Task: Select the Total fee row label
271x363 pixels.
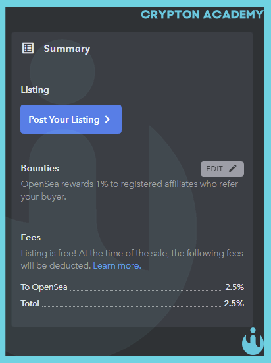Action: click(30, 304)
